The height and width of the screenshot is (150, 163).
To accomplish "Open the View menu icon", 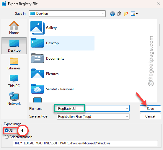I will pyautogui.click(x=134, y=14).
